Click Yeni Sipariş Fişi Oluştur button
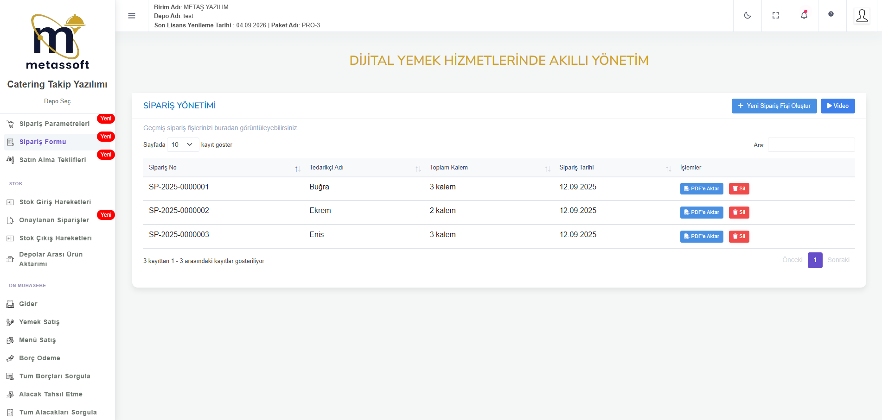 pyautogui.click(x=773, y=106)
